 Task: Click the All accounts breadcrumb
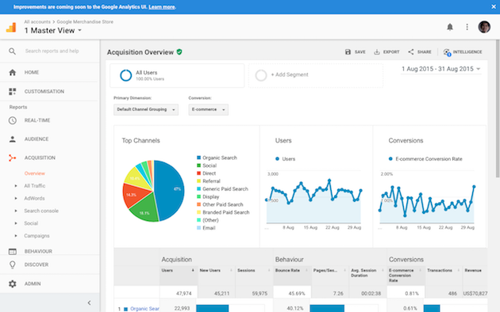37,22
